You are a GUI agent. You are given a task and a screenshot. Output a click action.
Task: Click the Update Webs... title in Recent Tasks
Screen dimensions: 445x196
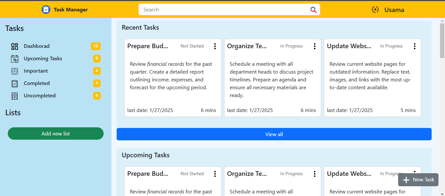tap(349, 46)
